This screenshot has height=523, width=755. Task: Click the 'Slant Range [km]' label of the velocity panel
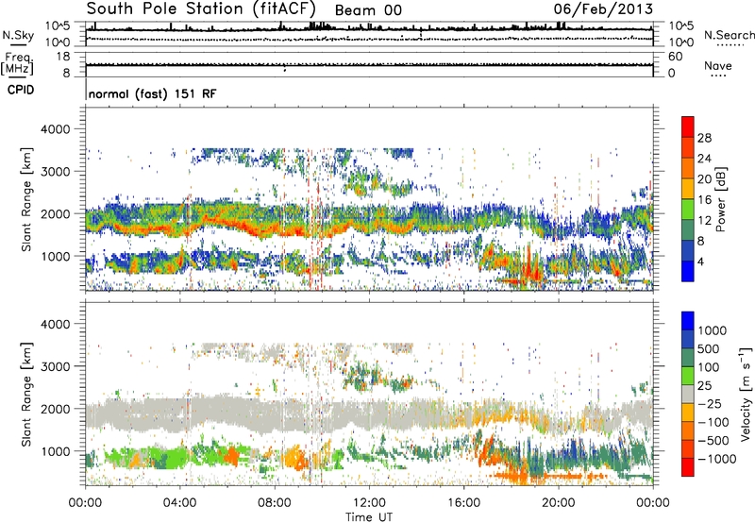pyautogui.click(x=26, y=395)
